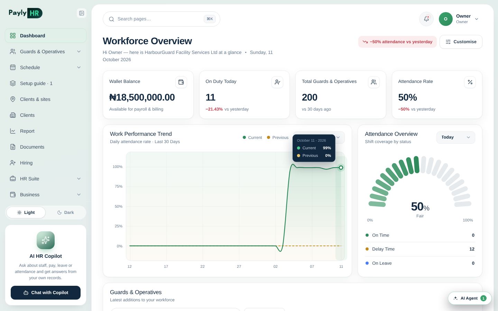Click the user-check icon on On Duty Today card
This screenshot has height=311, width=498.
[x=277, y=82]
